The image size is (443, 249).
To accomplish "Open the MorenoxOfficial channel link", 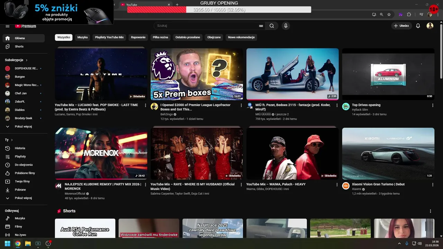I will pyautogui.click(x=75, y=194).
